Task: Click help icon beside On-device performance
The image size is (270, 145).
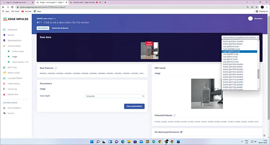Action: tap(181, 132)
